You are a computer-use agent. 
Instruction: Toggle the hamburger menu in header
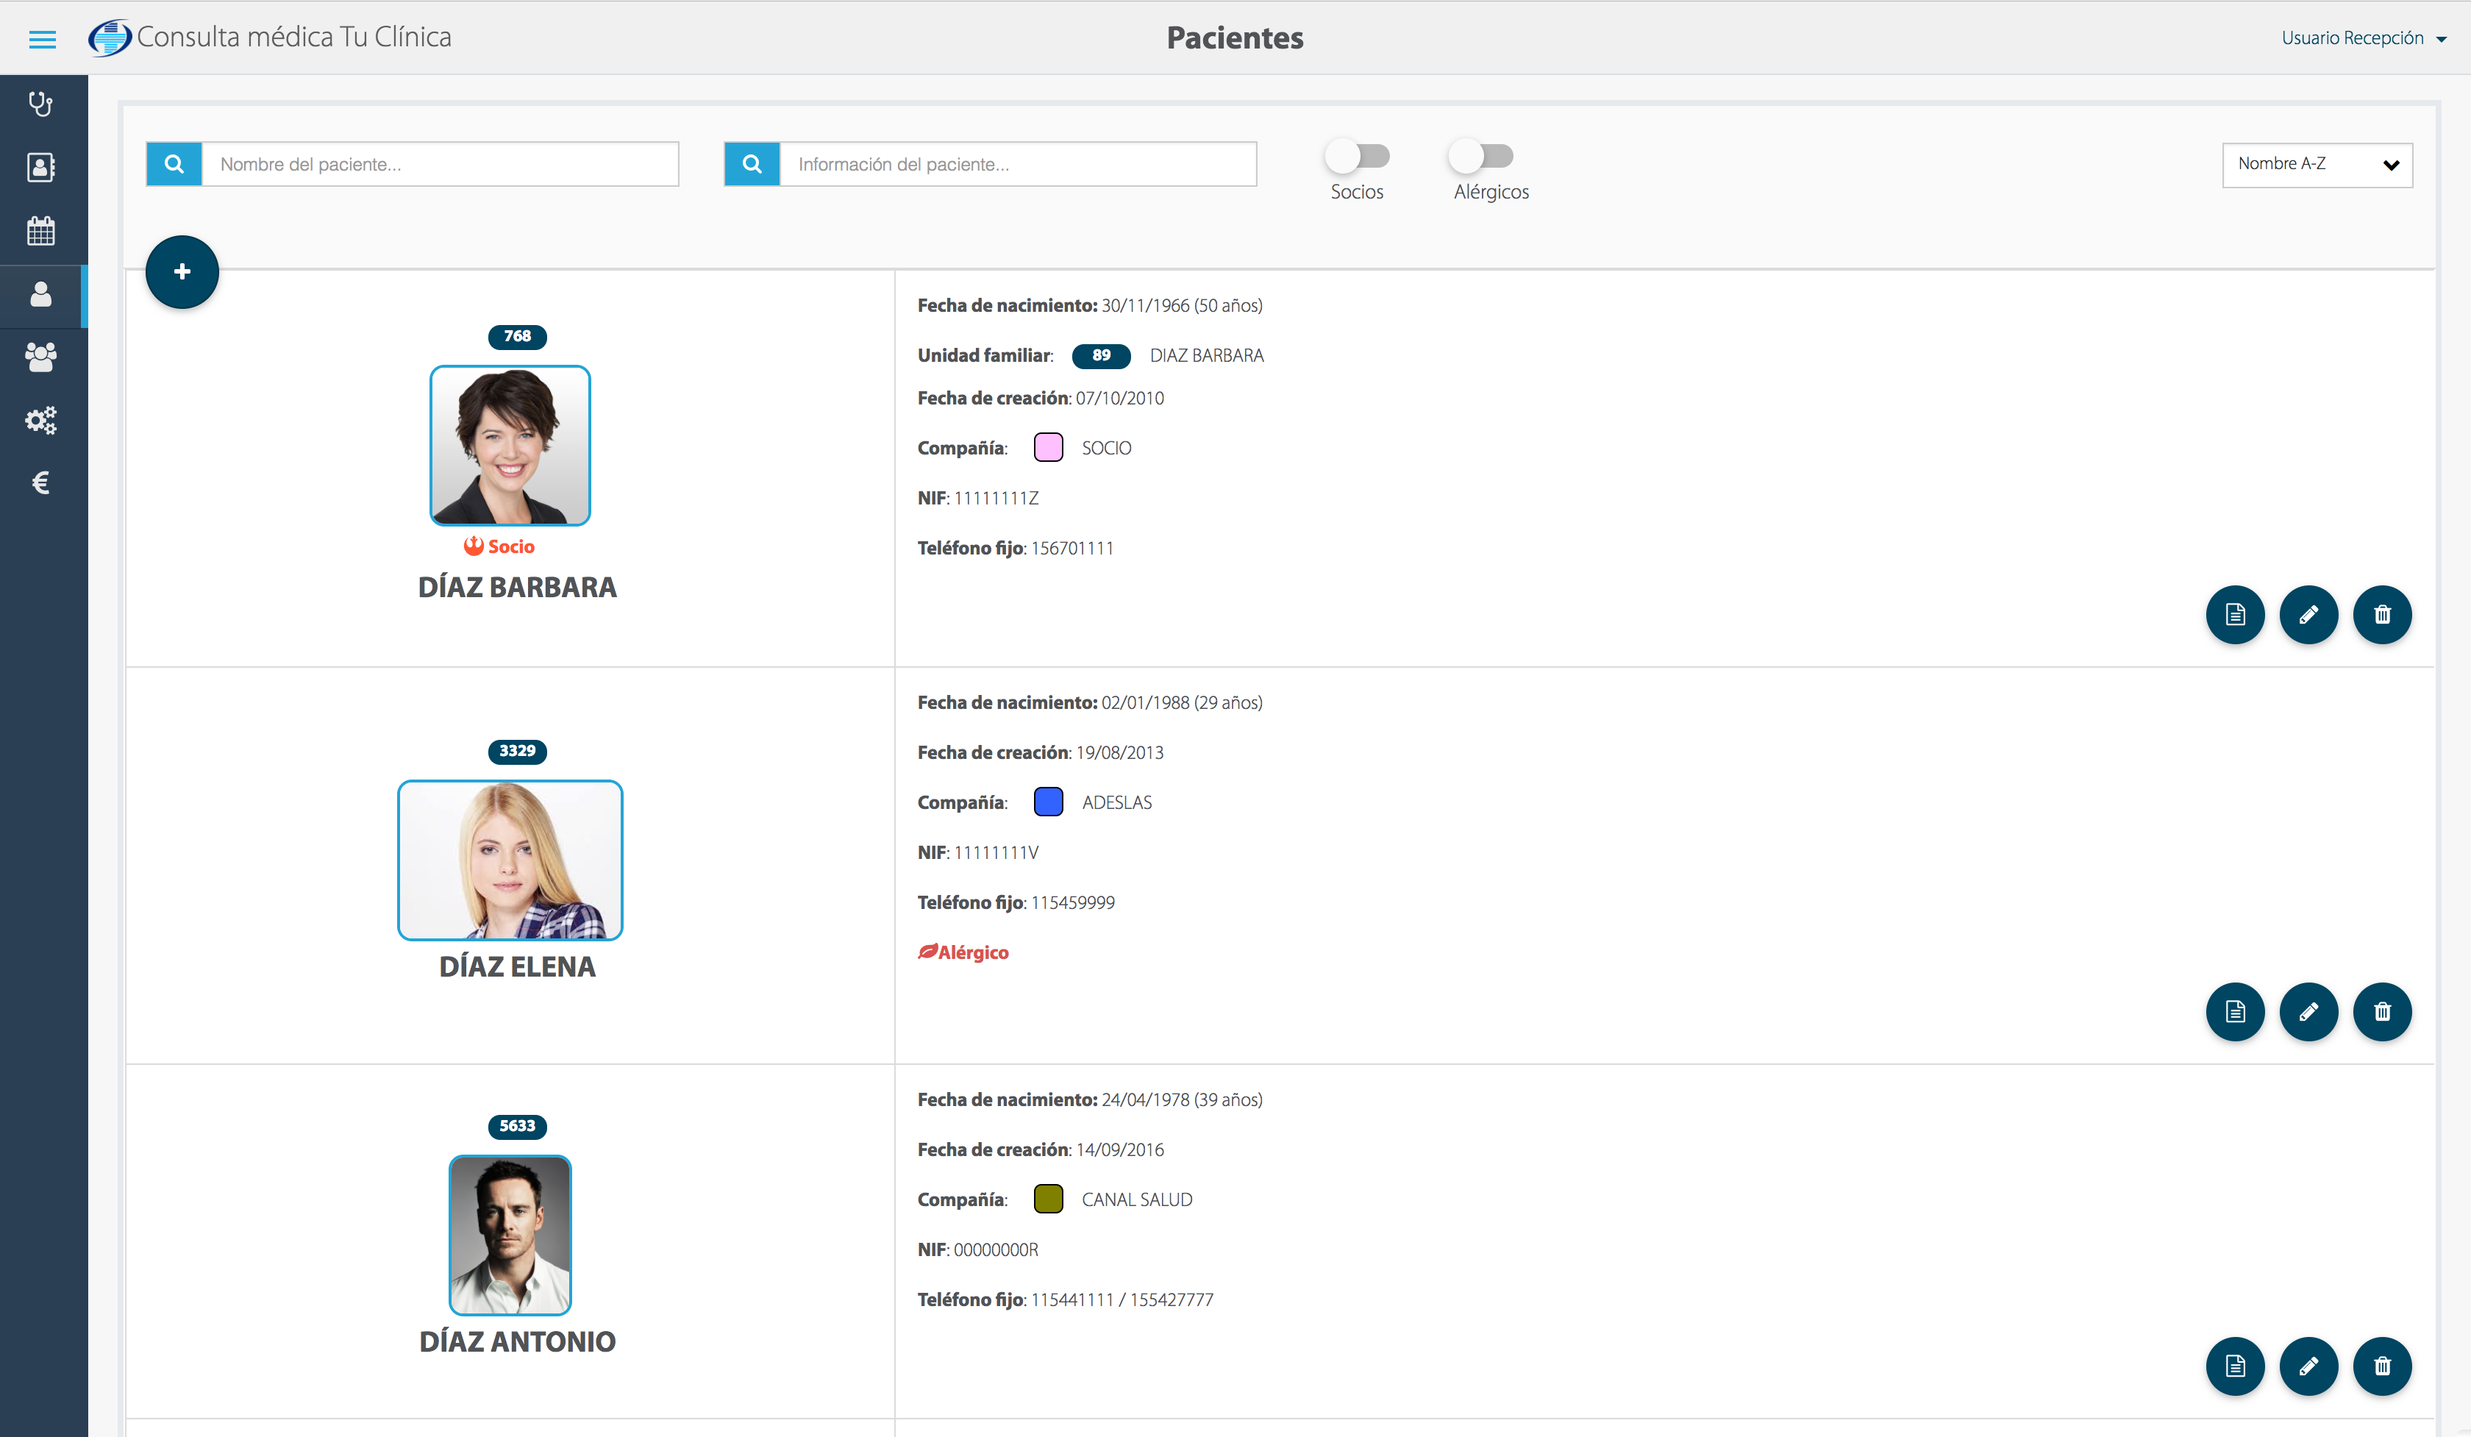(42, 39)
